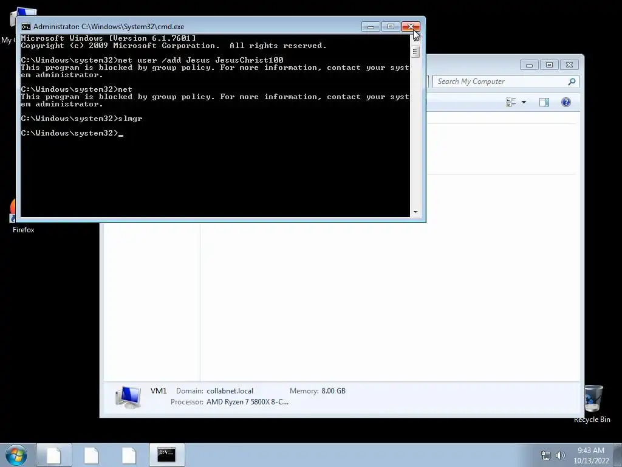Screen dimensions: 622x467
Task: Click the 8.00 GB memory value
Action: tap(333, 391)
